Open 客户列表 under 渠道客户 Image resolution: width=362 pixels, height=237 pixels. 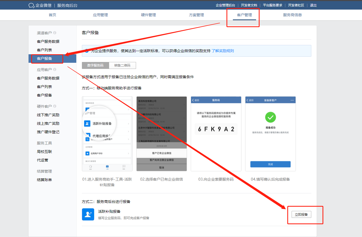point(45,50)
